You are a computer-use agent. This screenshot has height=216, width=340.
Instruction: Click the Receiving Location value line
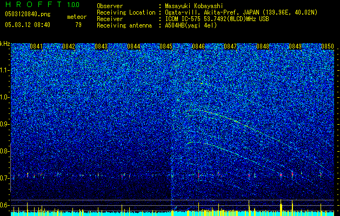[241, 12]
